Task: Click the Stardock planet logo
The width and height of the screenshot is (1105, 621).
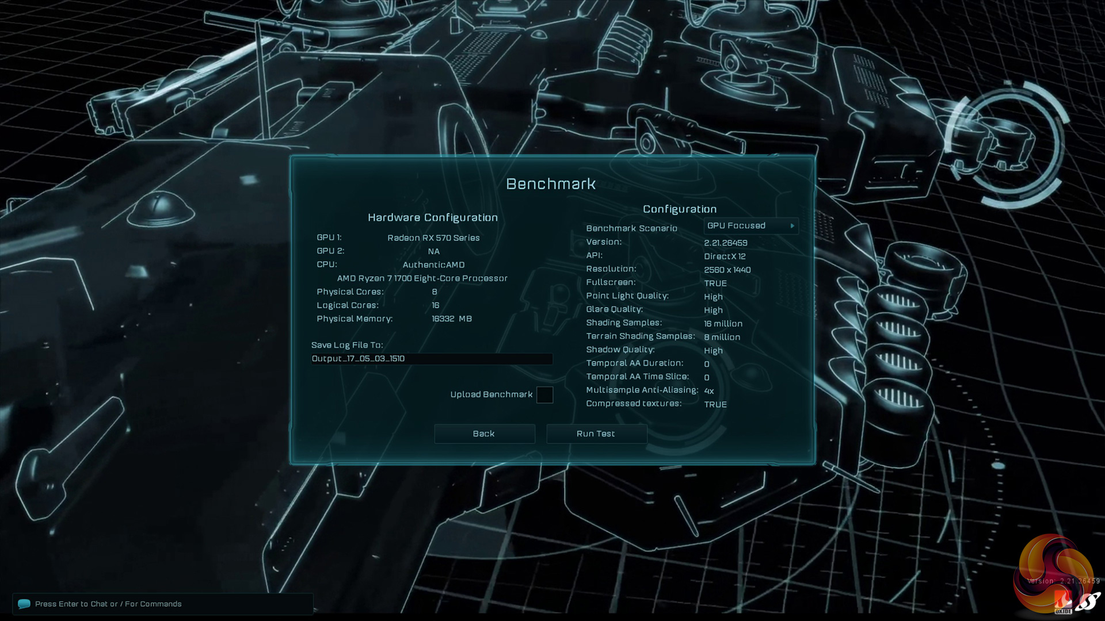Action: coord(1089,603)
